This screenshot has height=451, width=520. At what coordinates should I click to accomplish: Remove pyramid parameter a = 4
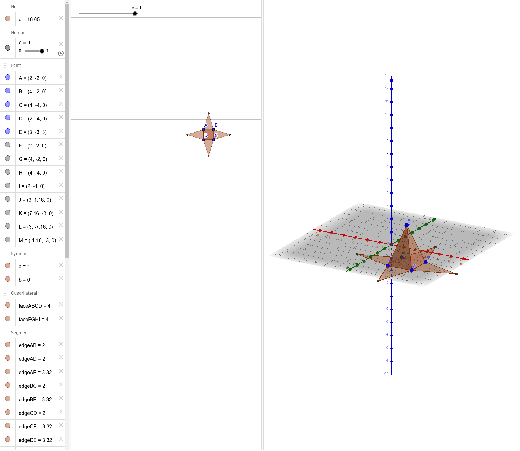click(61, 265)
